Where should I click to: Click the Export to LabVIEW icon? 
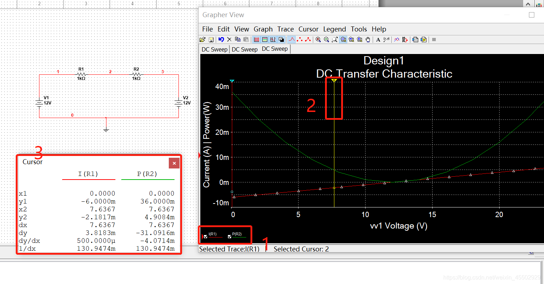pyautogui.click(x=424, y=39)
